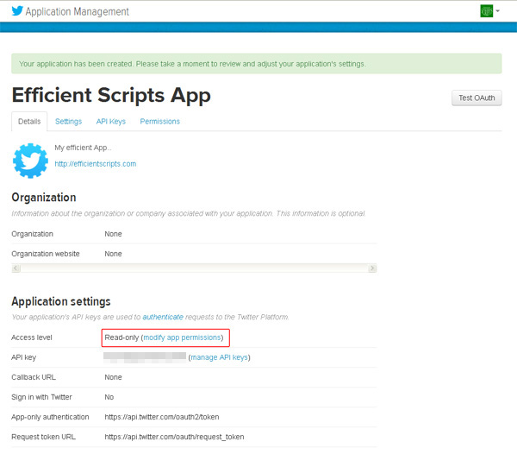Click the blurred API key value
517x454 pixels.
point(145,357)
